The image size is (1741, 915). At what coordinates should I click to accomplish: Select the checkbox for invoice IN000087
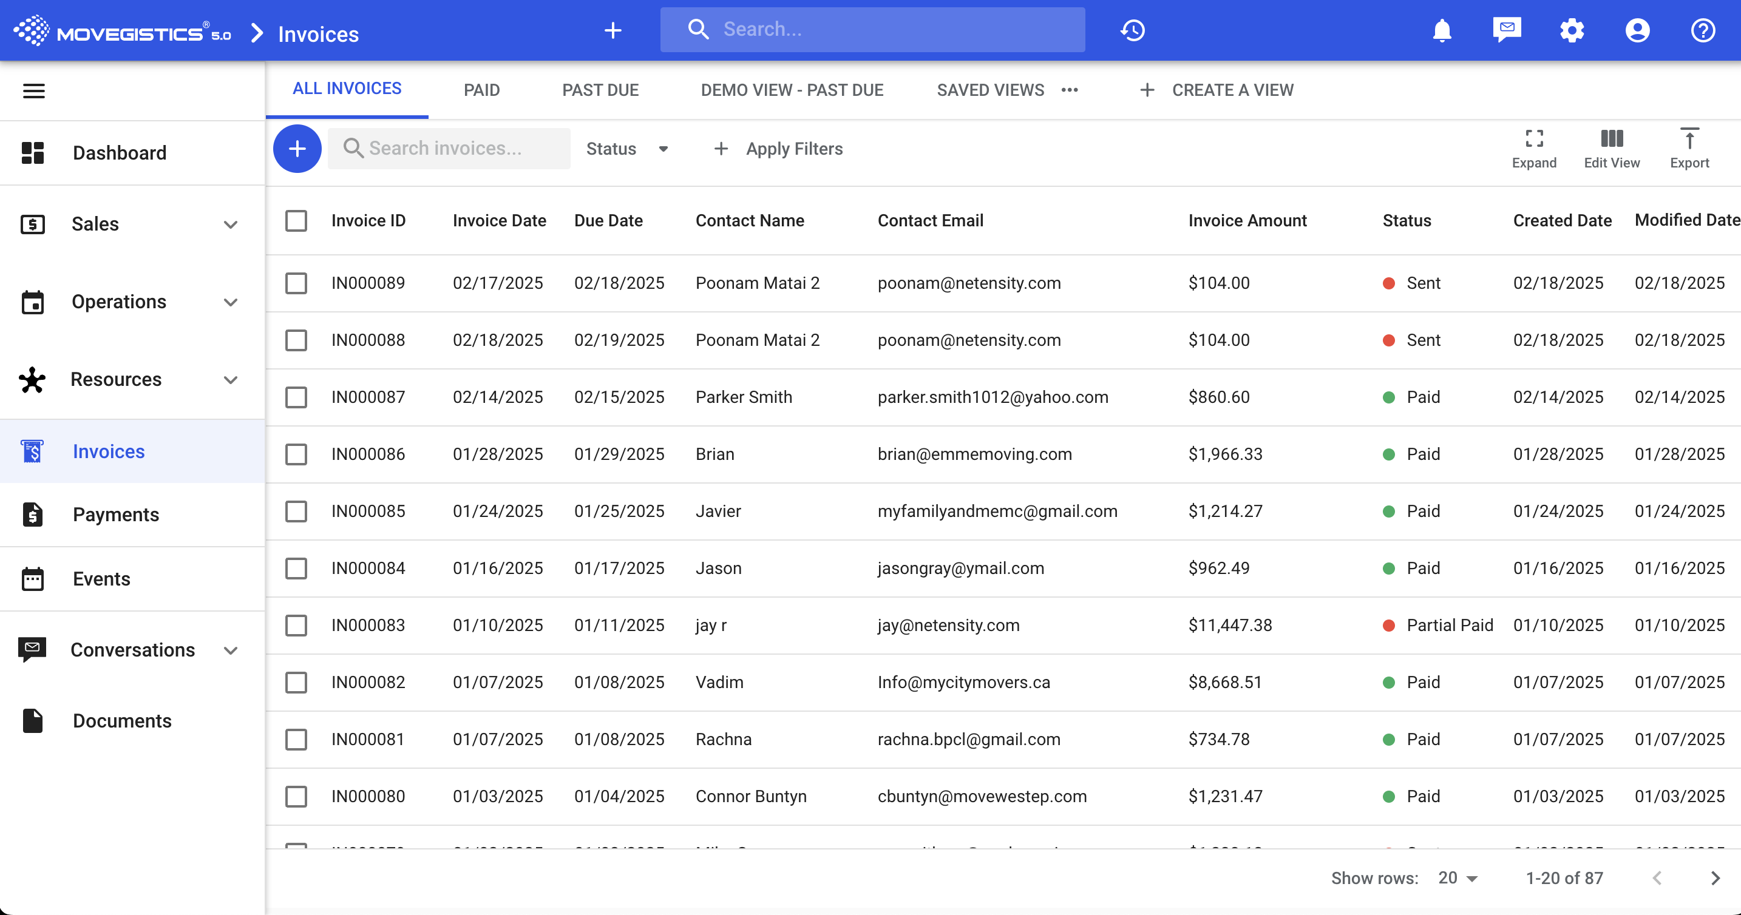[x=296, y=397]
